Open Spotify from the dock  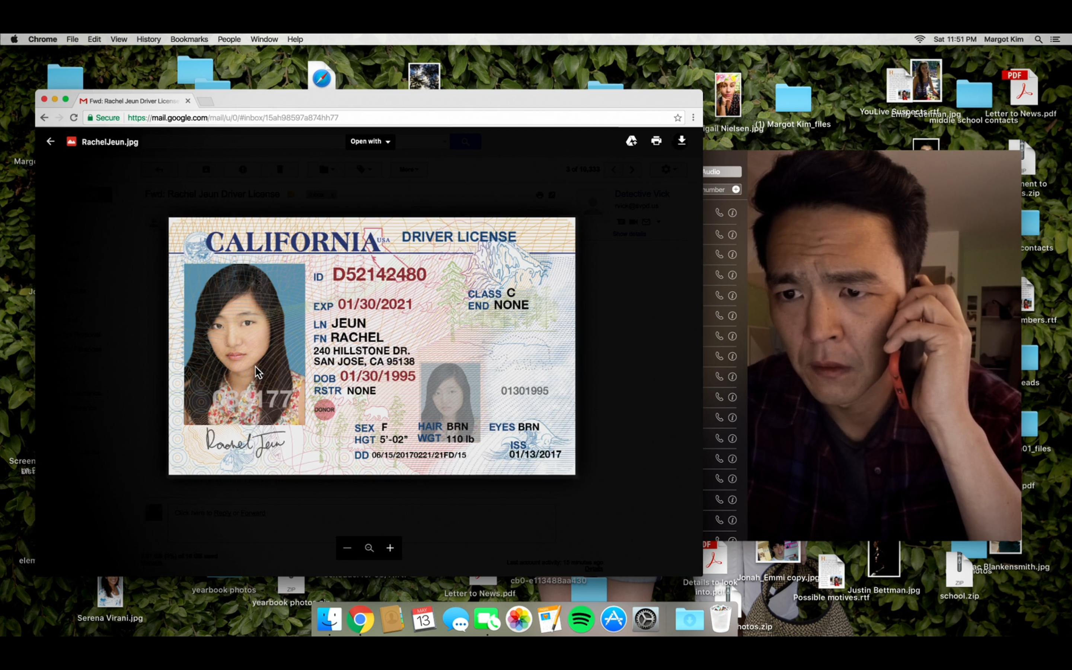[581, 619]
